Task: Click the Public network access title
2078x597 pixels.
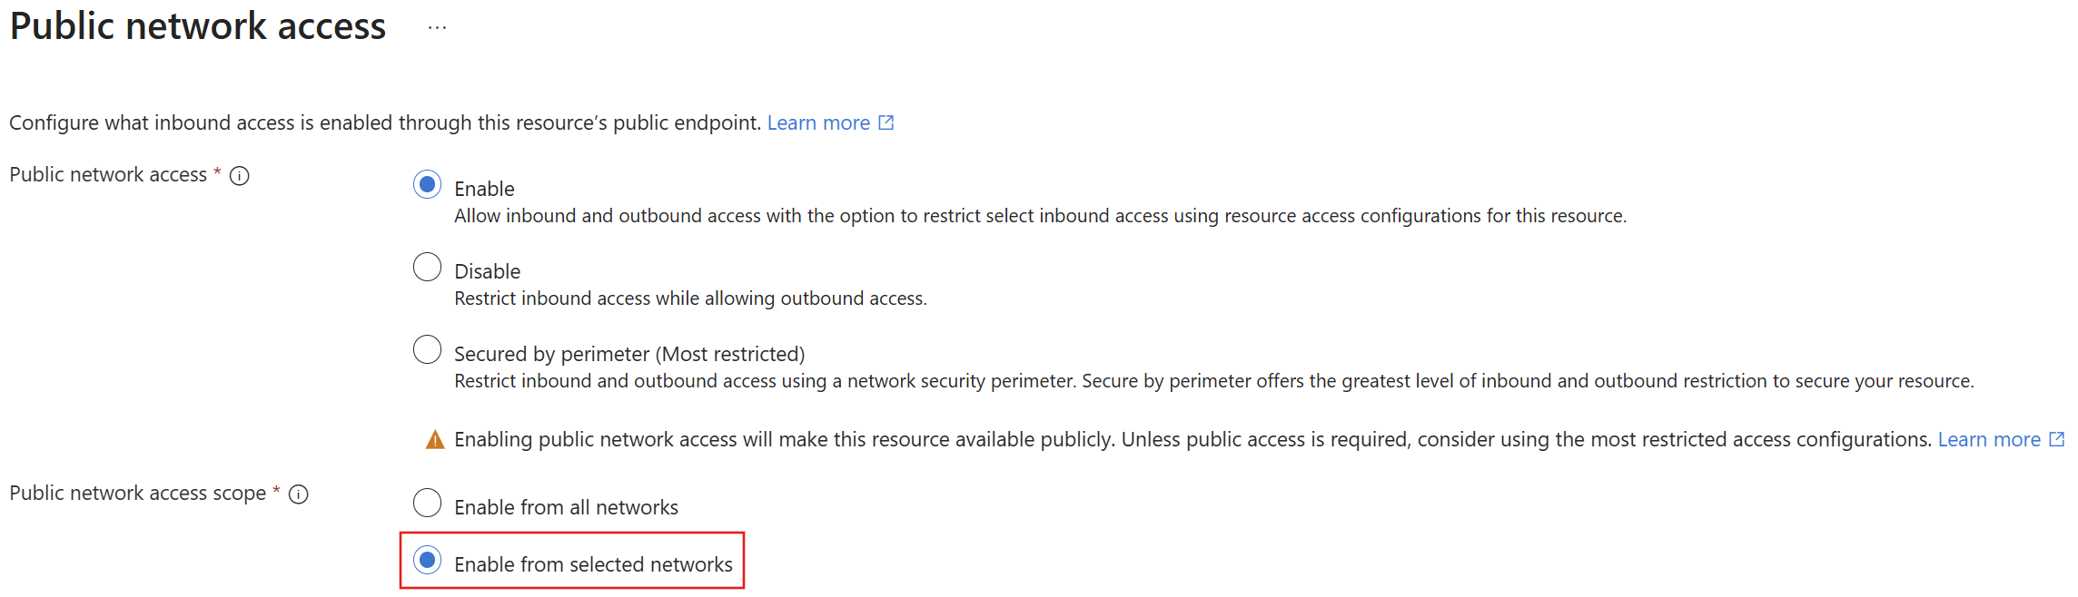Action: coord(197,25)
